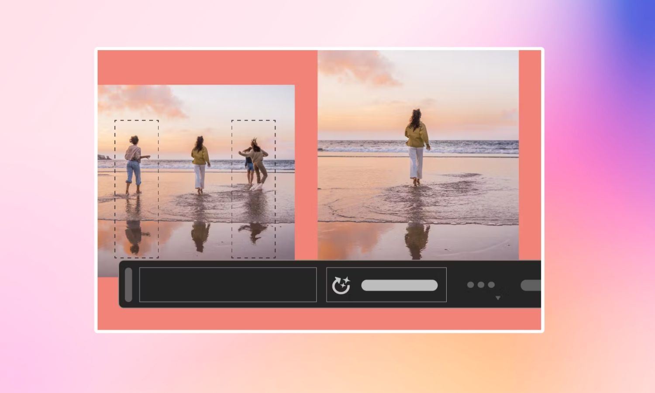Click the rightmost dot of the options icon
Image resolution: width=655 pixels, height=393 pixels.
(x=491, y=285)
